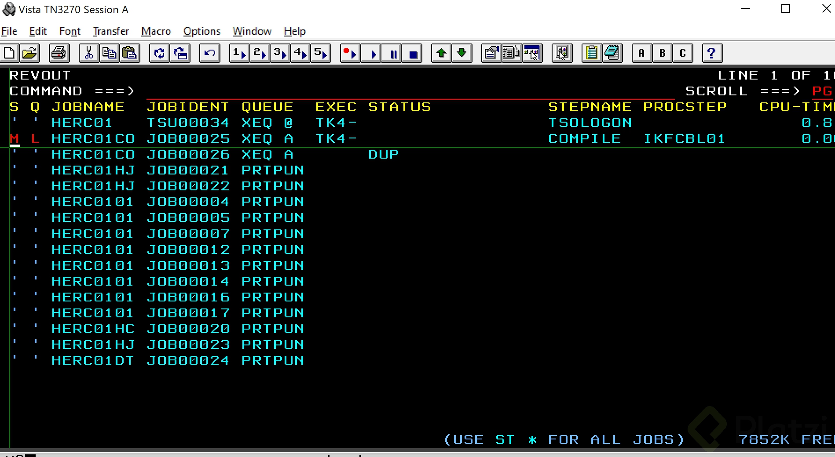Click the REVOUT panel title
The height and width of the screenshot is (457, 835).
tap(40, 76)
